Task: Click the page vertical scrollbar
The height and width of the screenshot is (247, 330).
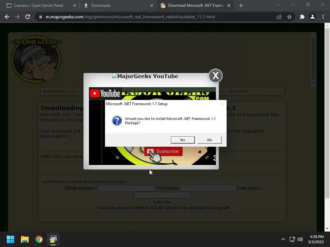Action: coord(327,114)
